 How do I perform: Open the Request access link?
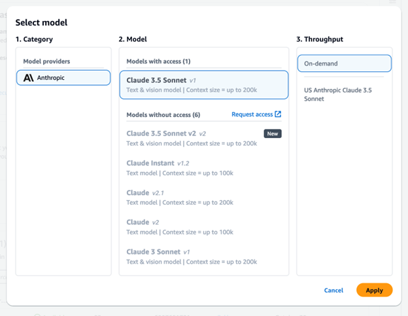(x=252, y=114)
